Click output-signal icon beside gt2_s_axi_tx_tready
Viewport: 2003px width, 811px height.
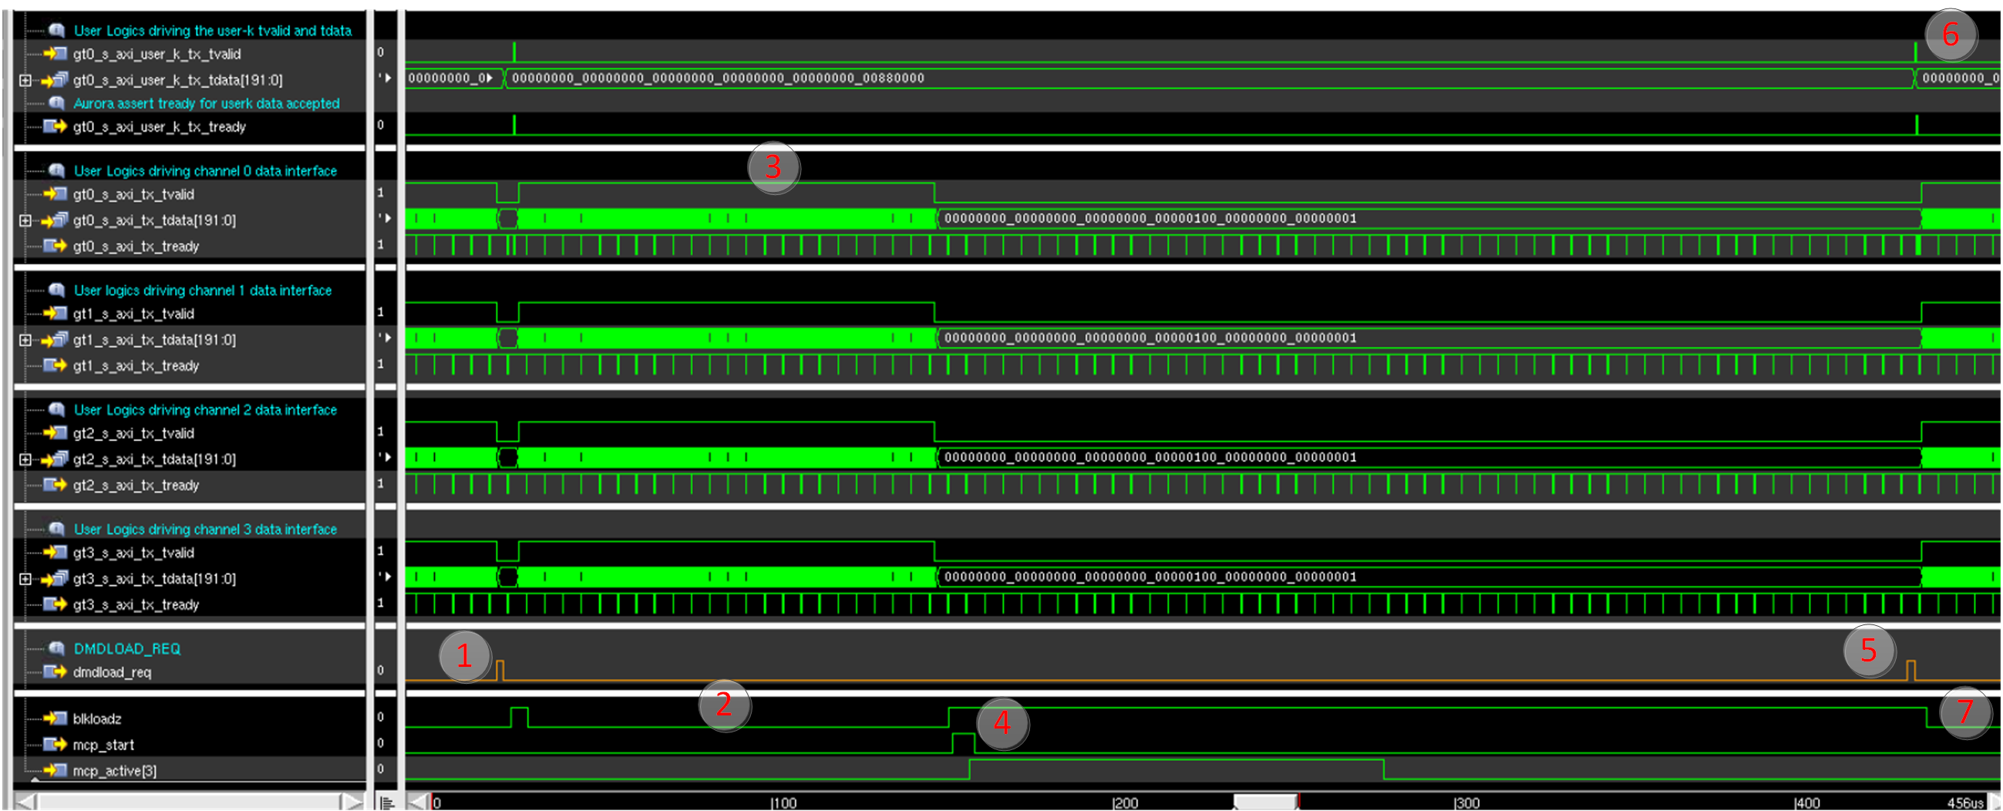(x=55, y=484)
